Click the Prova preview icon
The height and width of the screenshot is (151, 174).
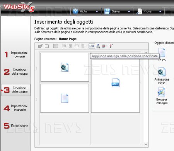[x=139, y=11]
